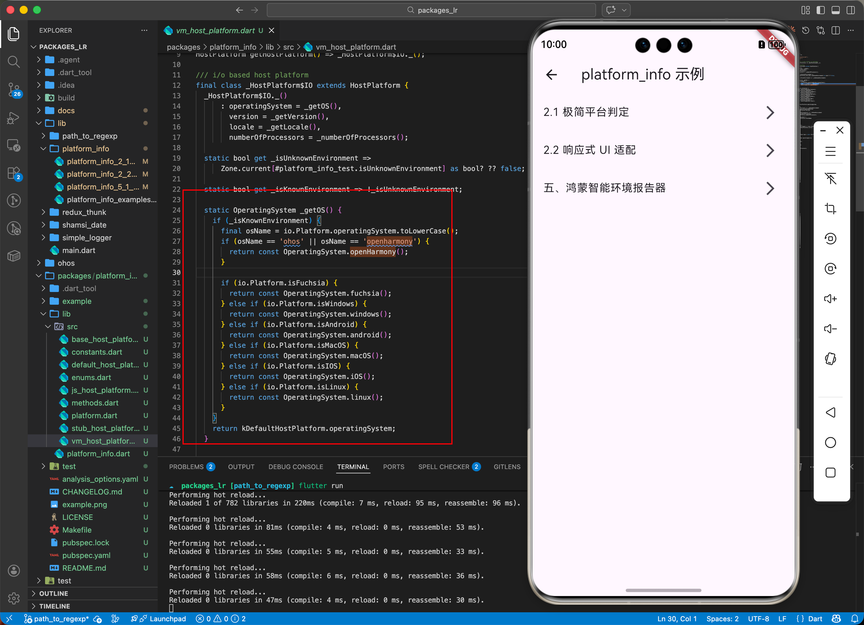The width and height of the screenshot is (864, 625).
Task: Toggle the bottom panel layout button
Action: [835, 10]
